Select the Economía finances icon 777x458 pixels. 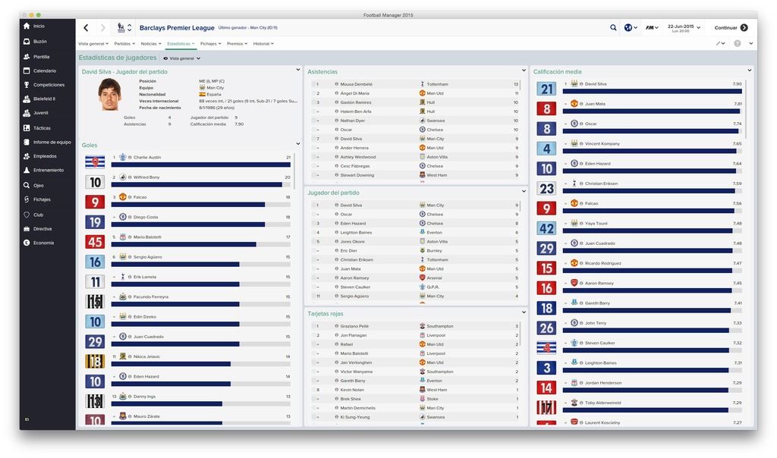tap(27, 243)
